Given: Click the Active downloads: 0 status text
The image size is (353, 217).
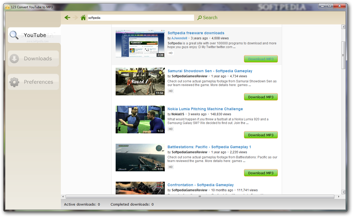Looking at the screenshot, I should (82, 205).
